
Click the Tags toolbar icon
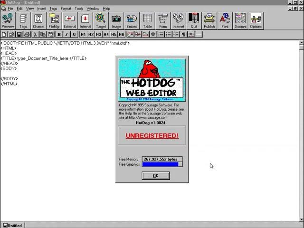tap(23, 21)
